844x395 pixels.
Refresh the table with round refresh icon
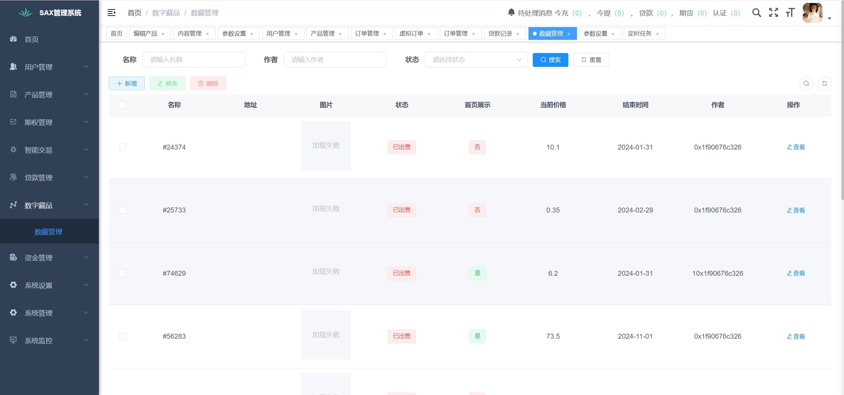(825, 83)
